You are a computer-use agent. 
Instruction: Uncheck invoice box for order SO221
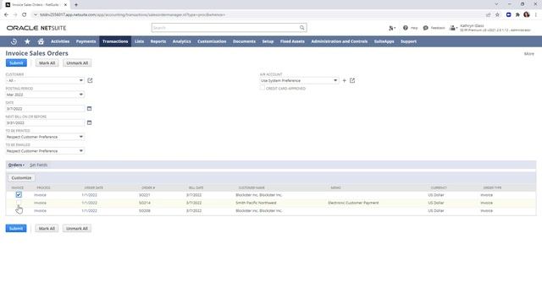[19, 195]
